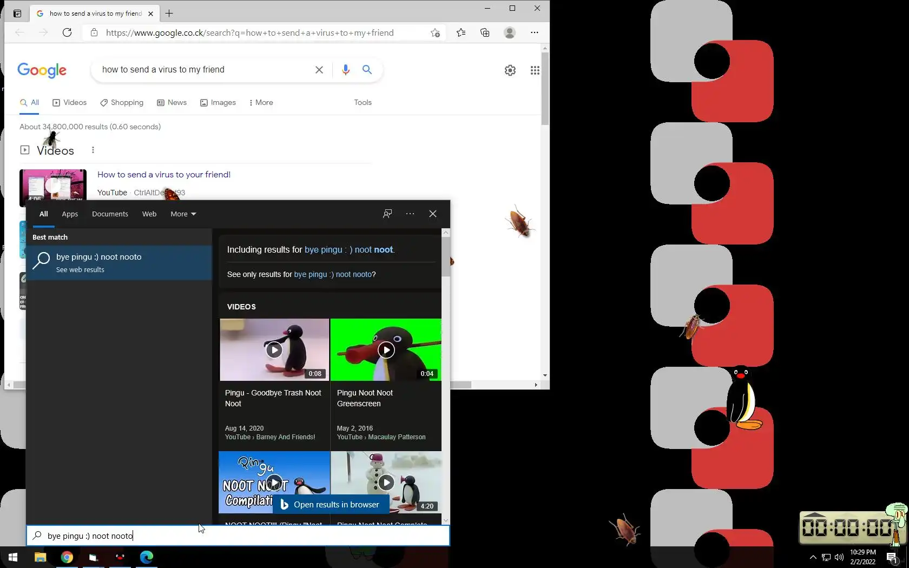The height and width of the screenshot is (568, 909).
Task: Submit Google search with magnifier icon
Action: click(x=367, y=70)
